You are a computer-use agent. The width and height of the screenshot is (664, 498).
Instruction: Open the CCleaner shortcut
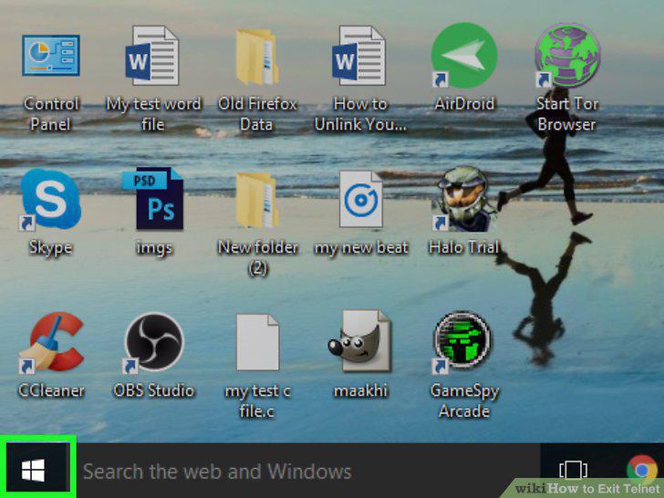point(52,343)
